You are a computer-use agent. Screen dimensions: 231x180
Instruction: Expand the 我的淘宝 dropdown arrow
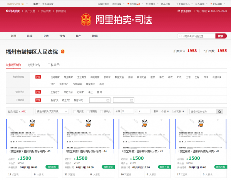coord(124,4)
